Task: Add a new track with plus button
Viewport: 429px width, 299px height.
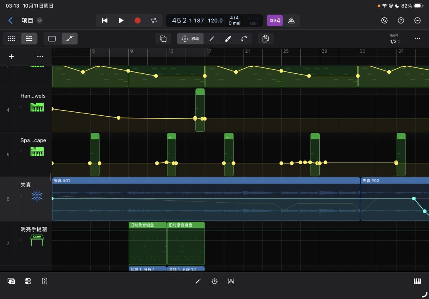Action: pyautogui.click(x=11, y=57)
